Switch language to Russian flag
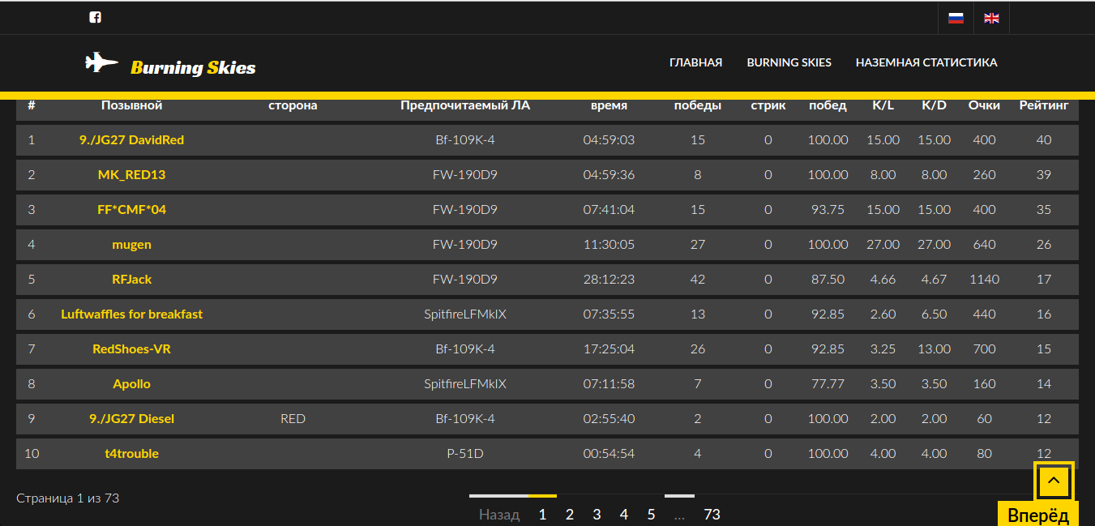Viewport: 1095px width, 526px height. (x=956, y=18)
